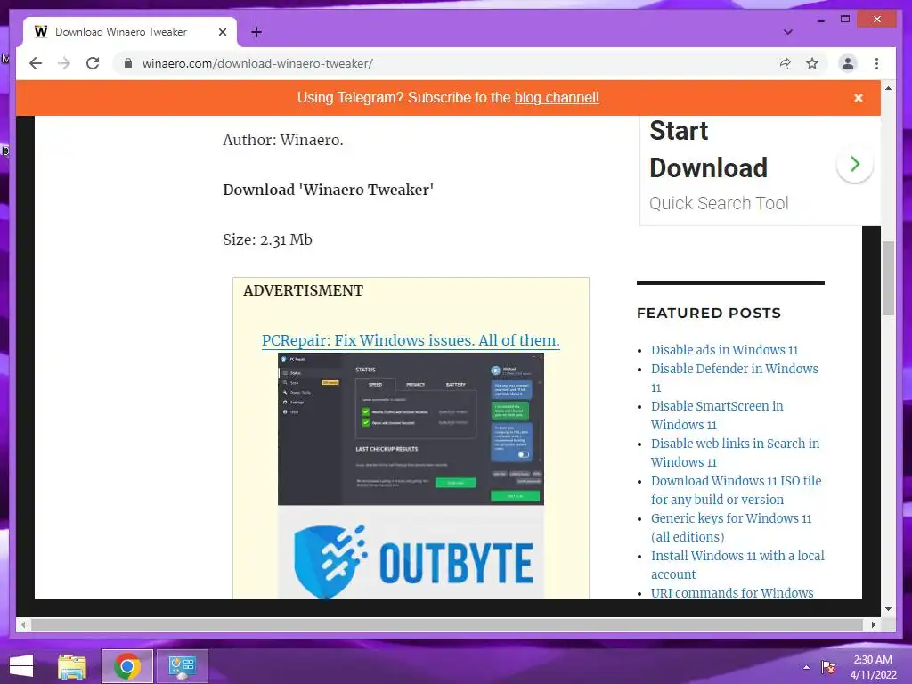Open the tab search dropdown arrow

click(x=788, y=32)
